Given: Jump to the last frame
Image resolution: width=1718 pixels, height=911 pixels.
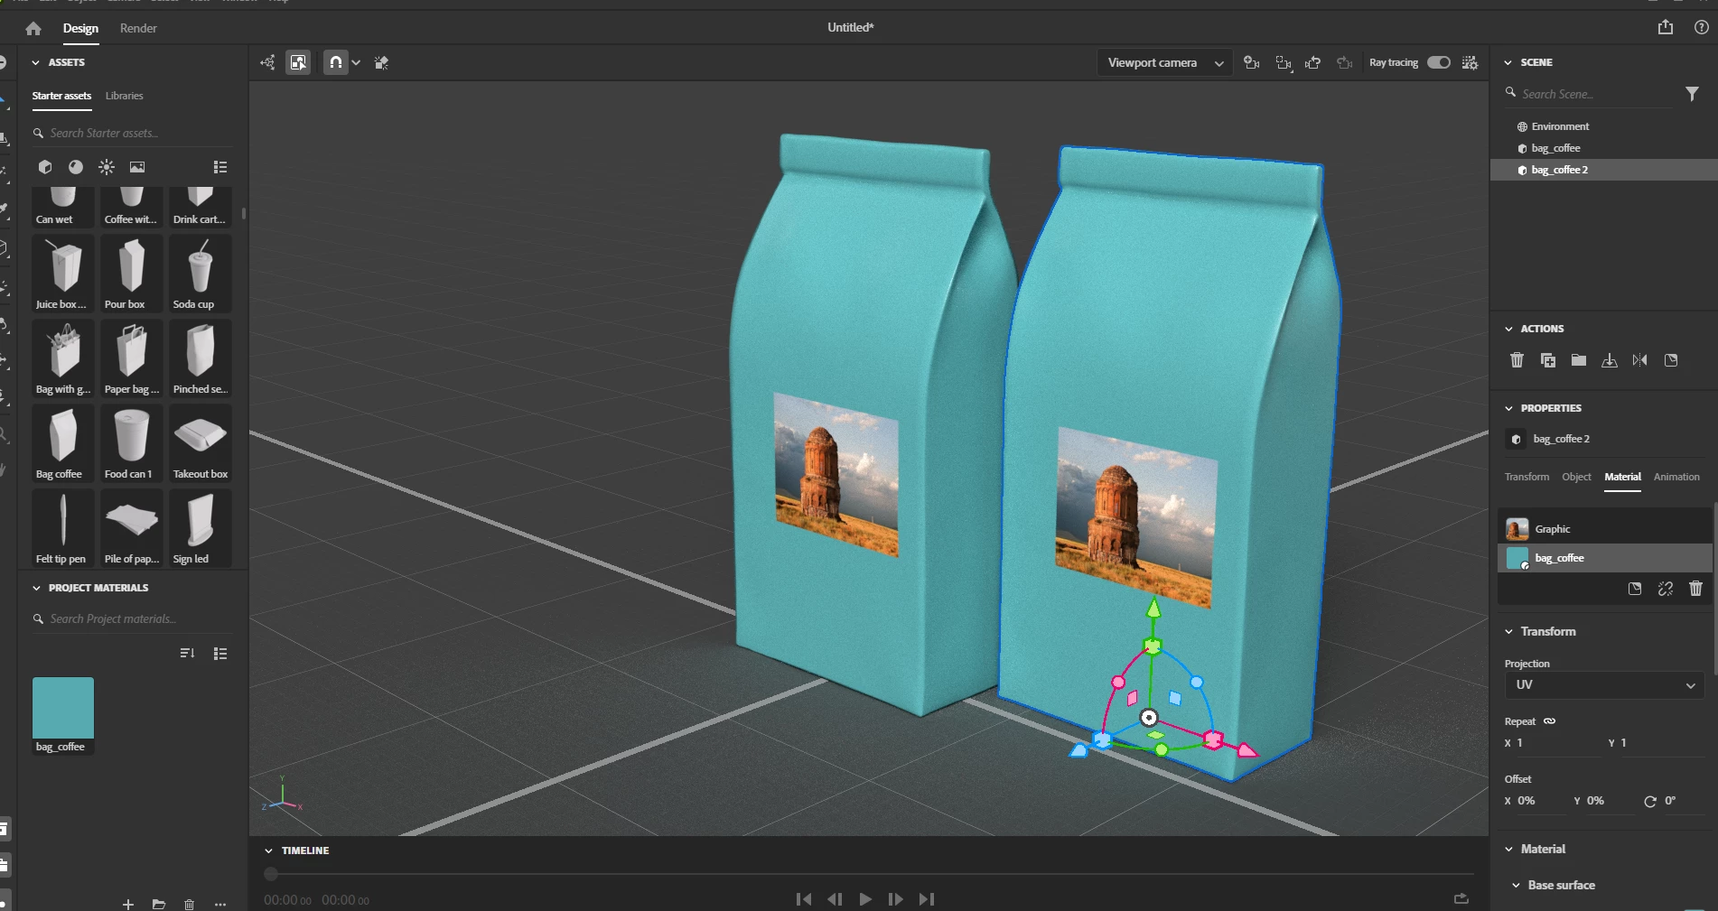Looking at the screenshot, I should click(x=927, y=899).
